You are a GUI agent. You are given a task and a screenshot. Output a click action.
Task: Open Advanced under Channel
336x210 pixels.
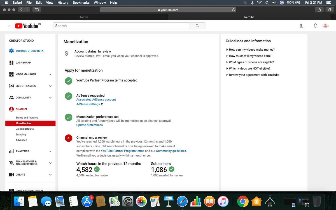(x=21, y=140)
